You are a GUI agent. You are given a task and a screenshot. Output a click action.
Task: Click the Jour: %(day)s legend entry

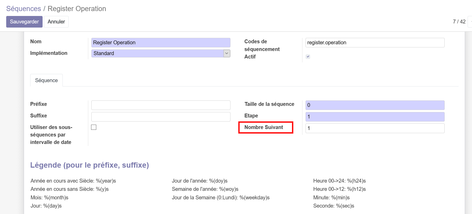[46, 206]
